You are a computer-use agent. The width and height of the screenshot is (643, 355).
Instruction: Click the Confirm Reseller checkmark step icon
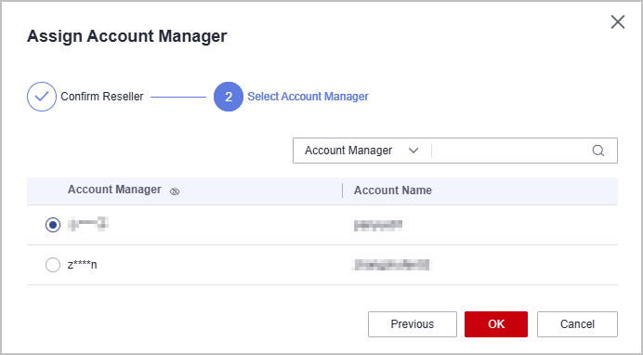coord(42,97)
